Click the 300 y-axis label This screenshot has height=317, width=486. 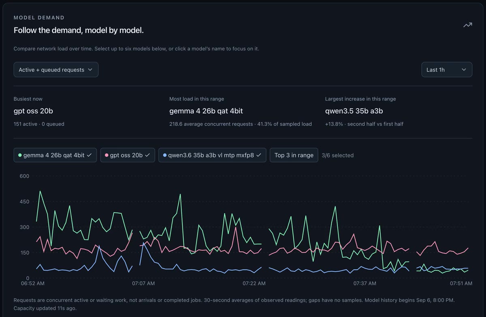pyautogui.click(x=24, y=227)
